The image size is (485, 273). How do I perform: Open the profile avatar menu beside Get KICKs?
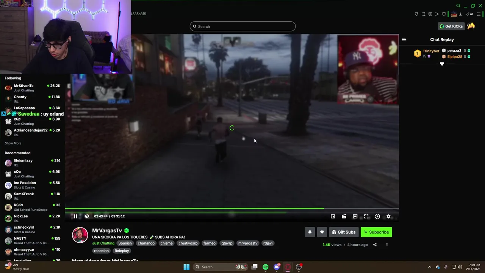point(471,26)
